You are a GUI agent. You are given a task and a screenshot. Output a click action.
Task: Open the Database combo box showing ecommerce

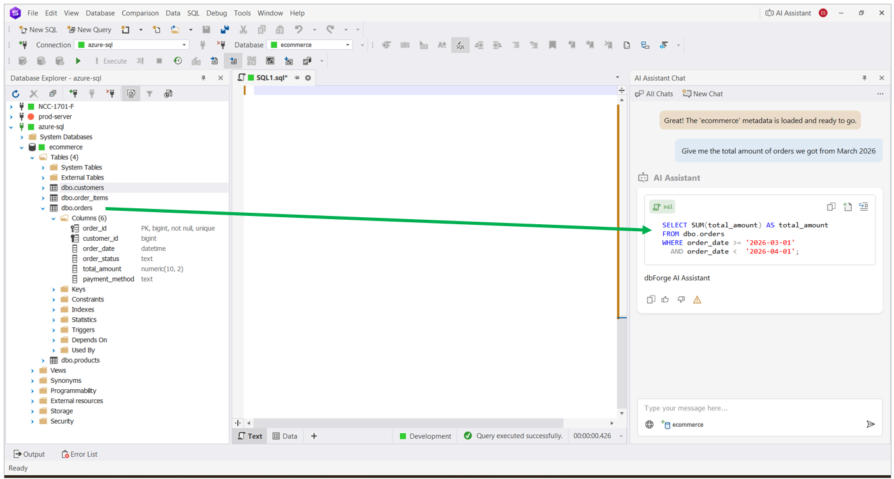coord(310,45)
